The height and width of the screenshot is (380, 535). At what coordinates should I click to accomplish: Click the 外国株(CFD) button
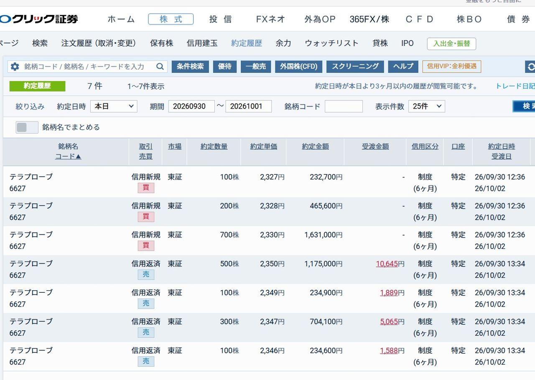pos(299,66)
